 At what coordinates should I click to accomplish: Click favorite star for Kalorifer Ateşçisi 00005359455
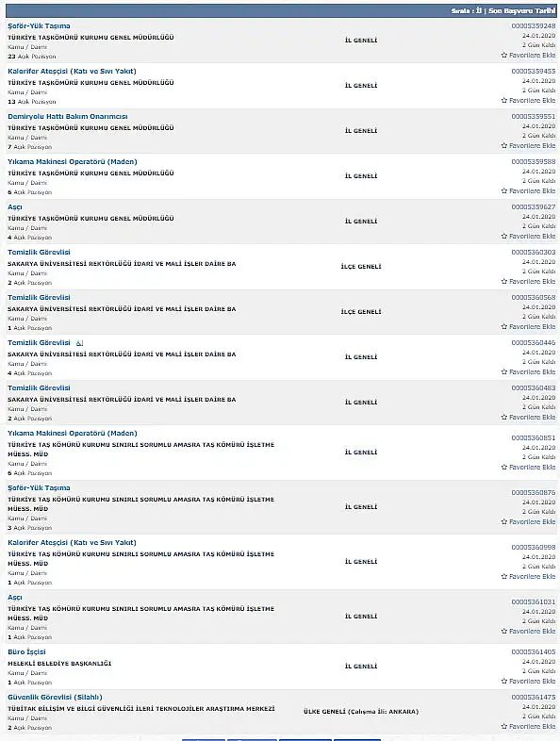coord(503,101)
